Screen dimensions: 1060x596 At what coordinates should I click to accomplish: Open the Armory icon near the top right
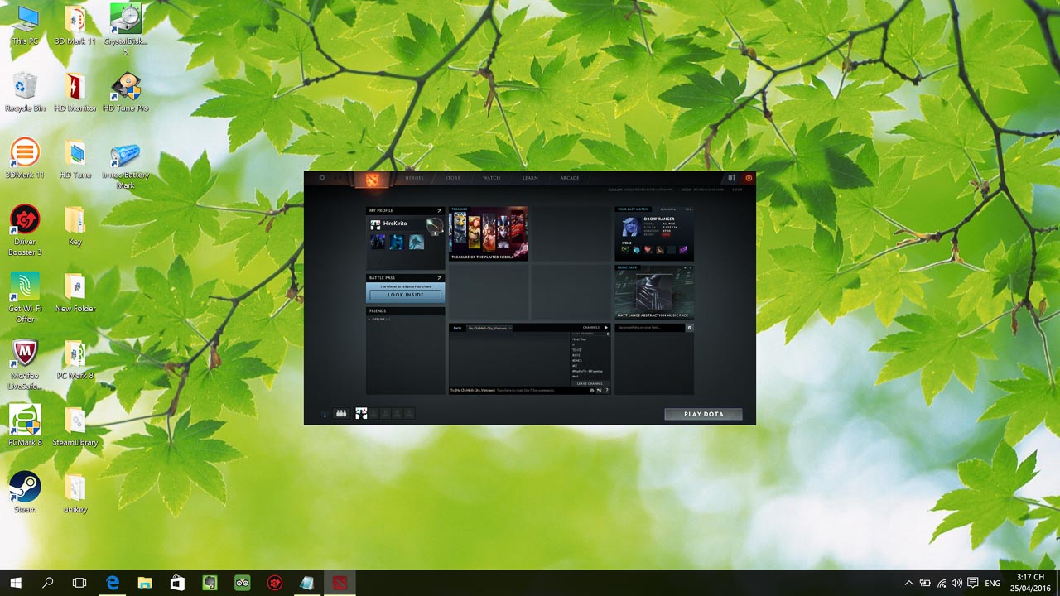(x=732, y=177)
